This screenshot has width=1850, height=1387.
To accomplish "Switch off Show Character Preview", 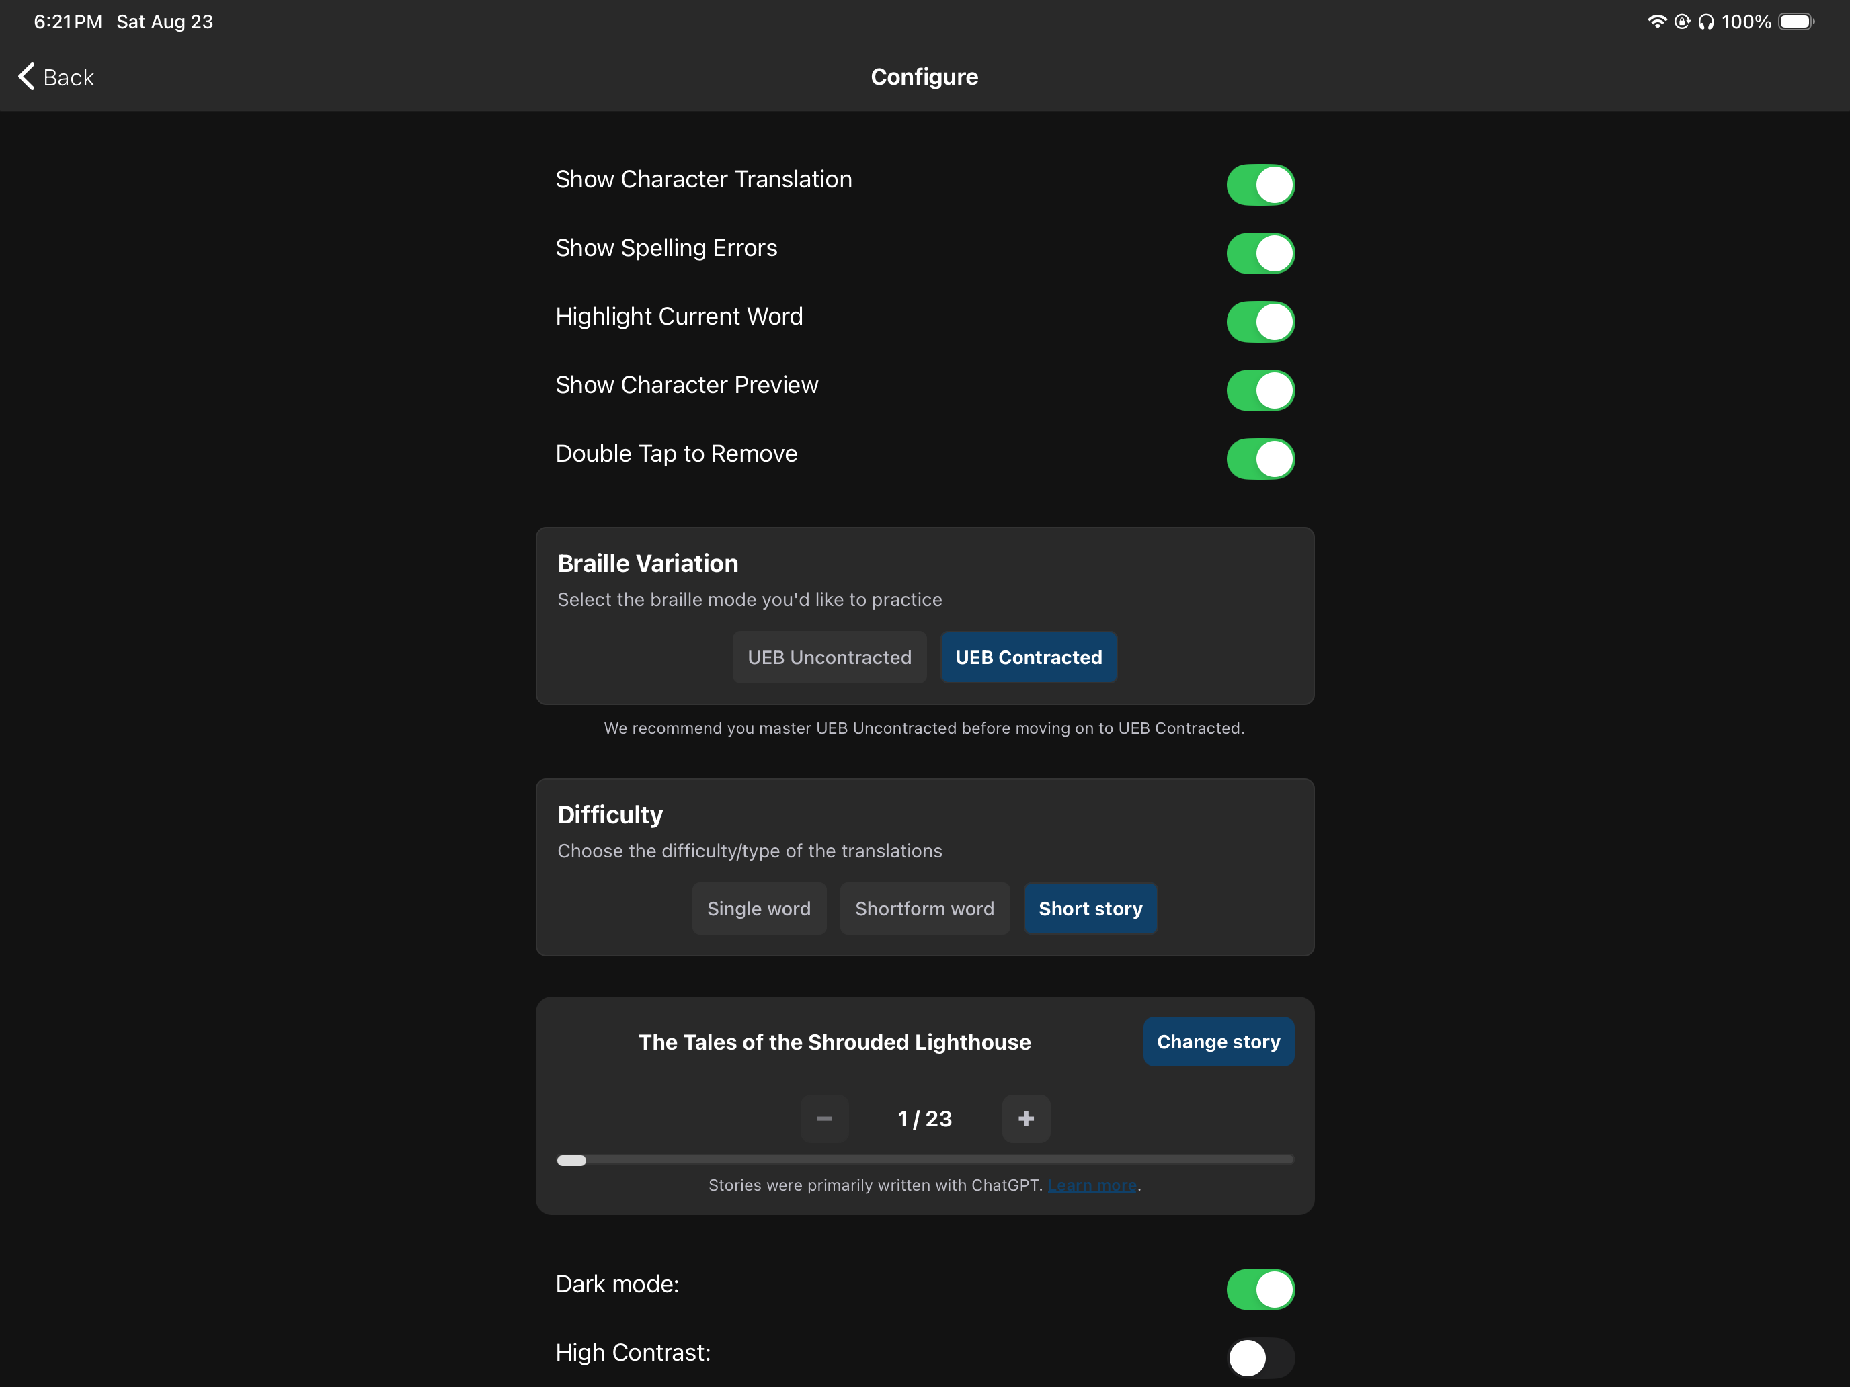I will click(1260, 390).
